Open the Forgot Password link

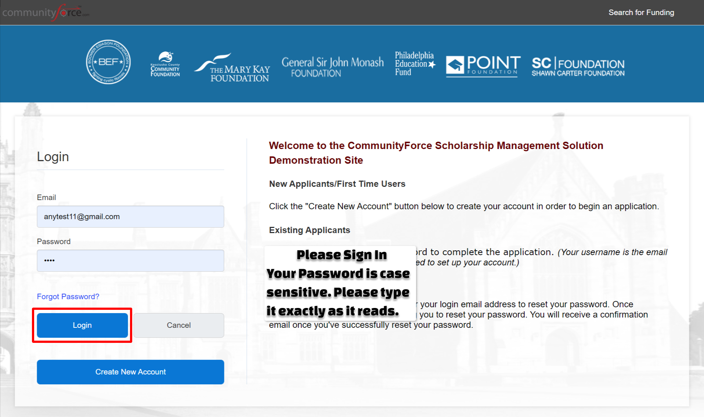68,297
